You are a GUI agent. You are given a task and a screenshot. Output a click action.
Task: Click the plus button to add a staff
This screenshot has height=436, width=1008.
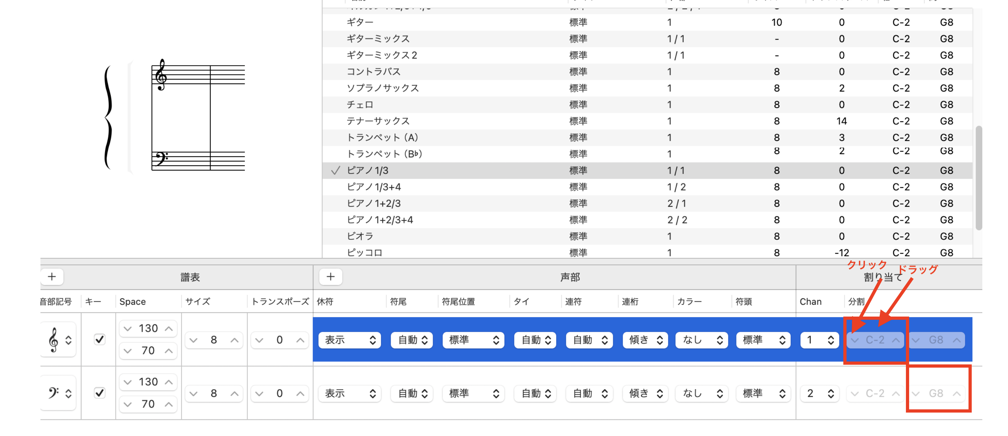click(x=52, y=277)
